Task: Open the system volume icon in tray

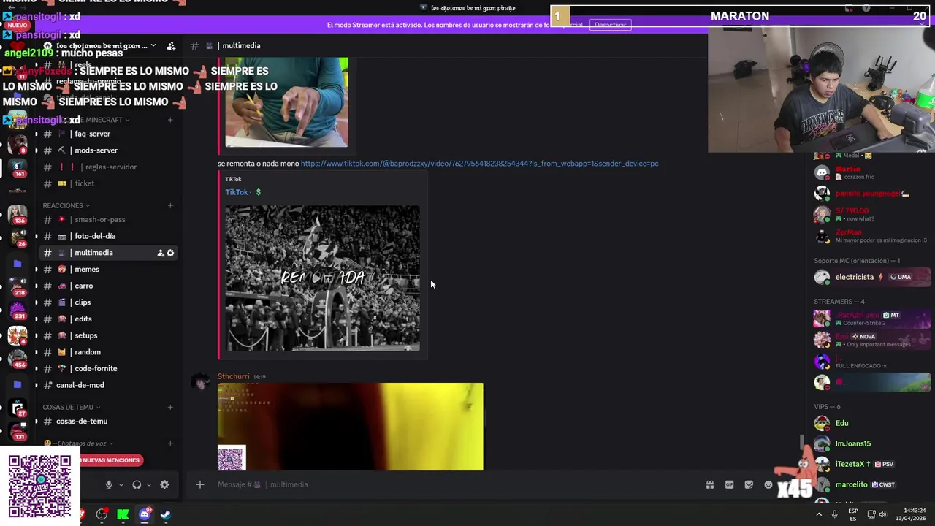Action: [882, 514]
